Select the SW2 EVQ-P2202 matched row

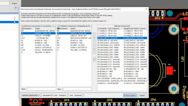point(122,81)
